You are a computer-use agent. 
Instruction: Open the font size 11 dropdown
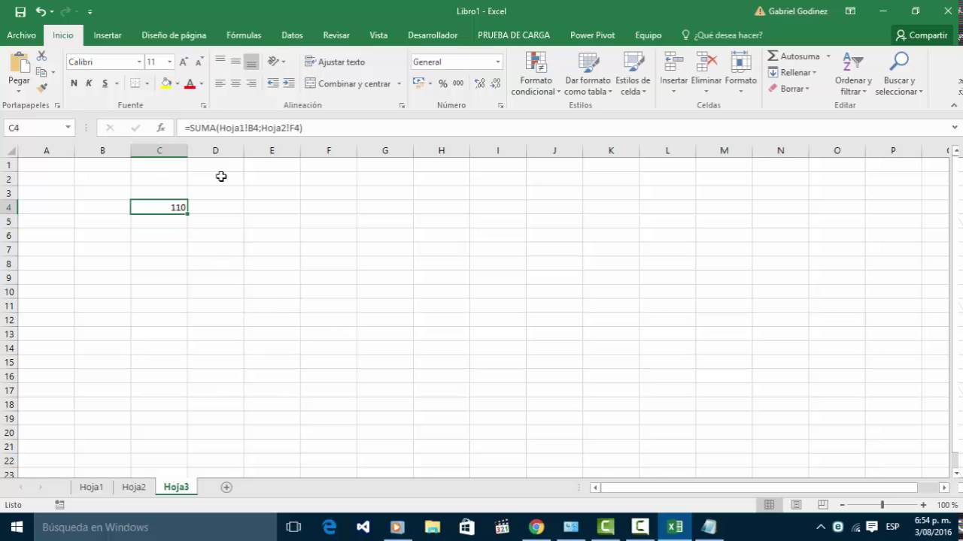pyautogui.click(x=169, y=62)
